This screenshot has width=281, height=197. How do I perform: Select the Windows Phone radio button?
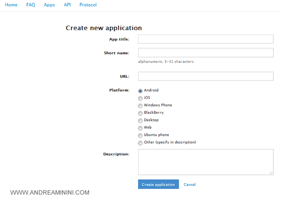140,106
